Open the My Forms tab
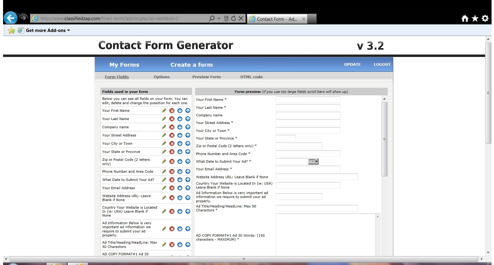This screenshot has width=494, height=265. click(x=124, y=65)
